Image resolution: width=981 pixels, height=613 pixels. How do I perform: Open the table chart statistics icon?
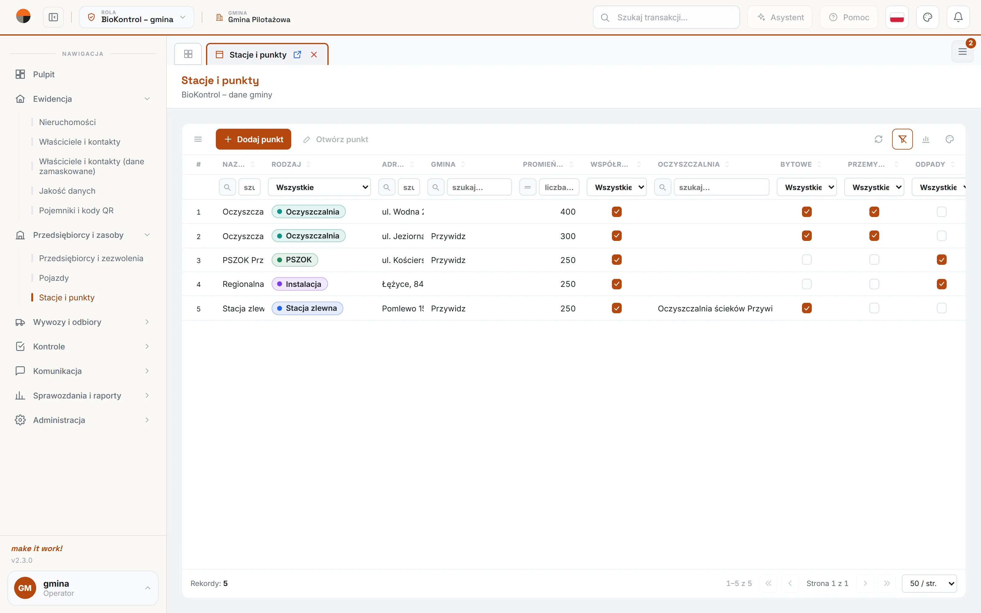click(x=926, y=139)
